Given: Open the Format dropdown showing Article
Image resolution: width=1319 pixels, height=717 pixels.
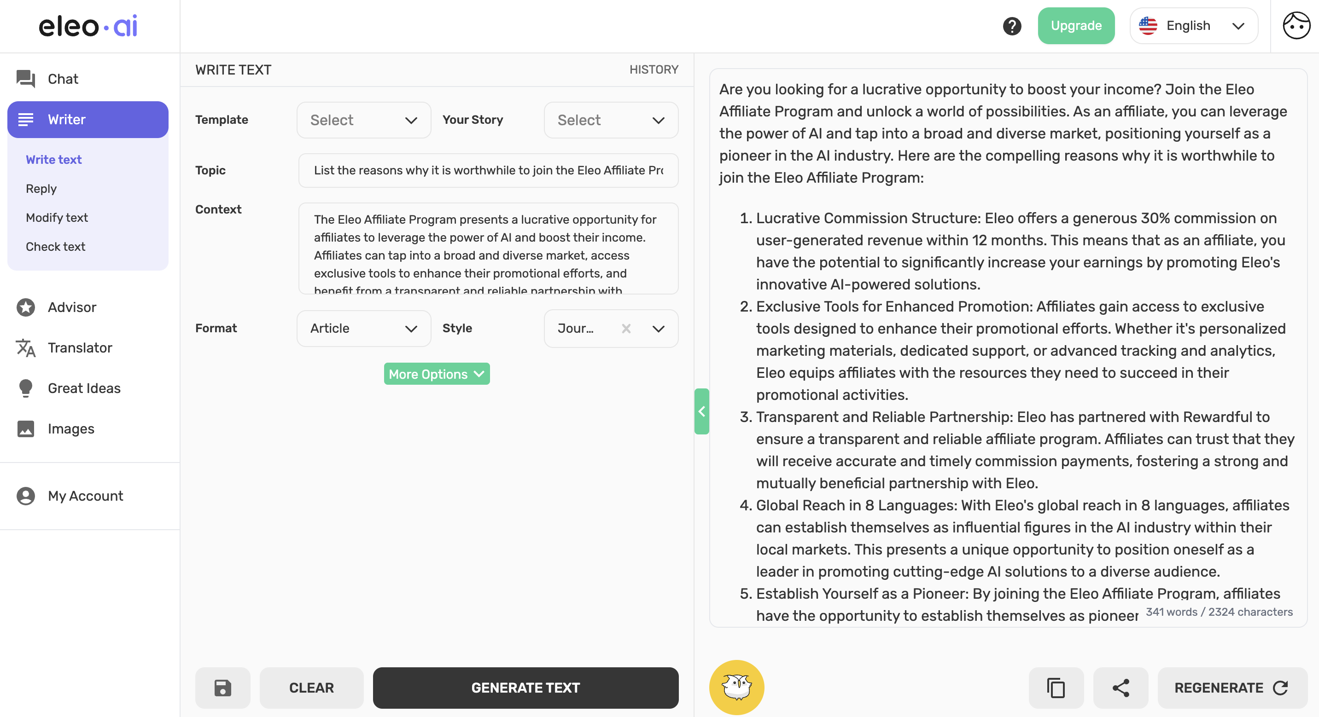Looking at the screenshot, I should click(x=363, y=329).
